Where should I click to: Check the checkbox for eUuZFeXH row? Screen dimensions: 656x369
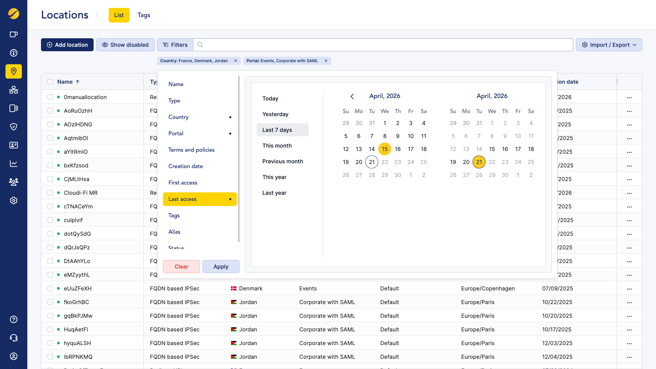[50, 288]
